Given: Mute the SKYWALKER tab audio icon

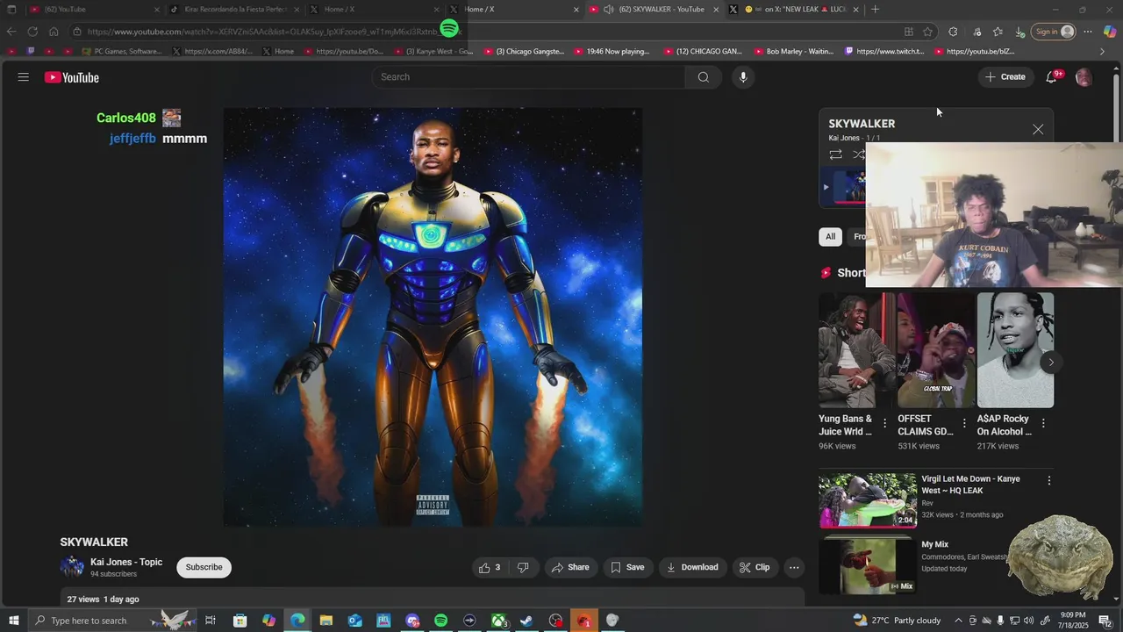Looking at the screenshot, I should [609, 9].
